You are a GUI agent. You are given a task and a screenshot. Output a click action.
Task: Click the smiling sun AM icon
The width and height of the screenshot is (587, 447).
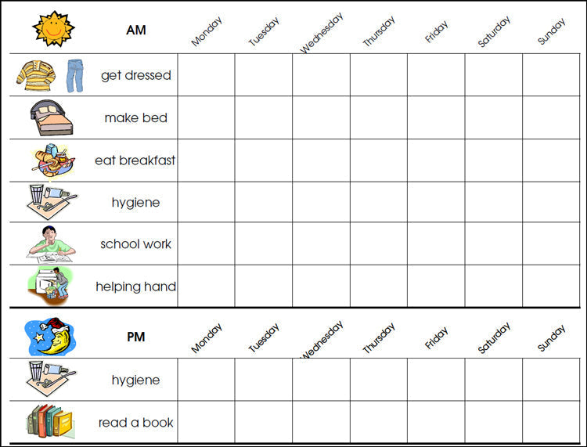point(53,29)
